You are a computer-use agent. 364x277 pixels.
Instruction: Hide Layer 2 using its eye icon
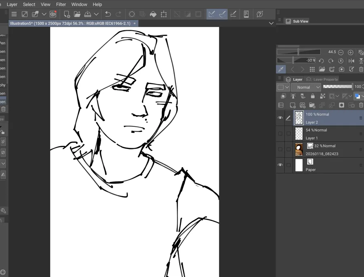point(280,118)
